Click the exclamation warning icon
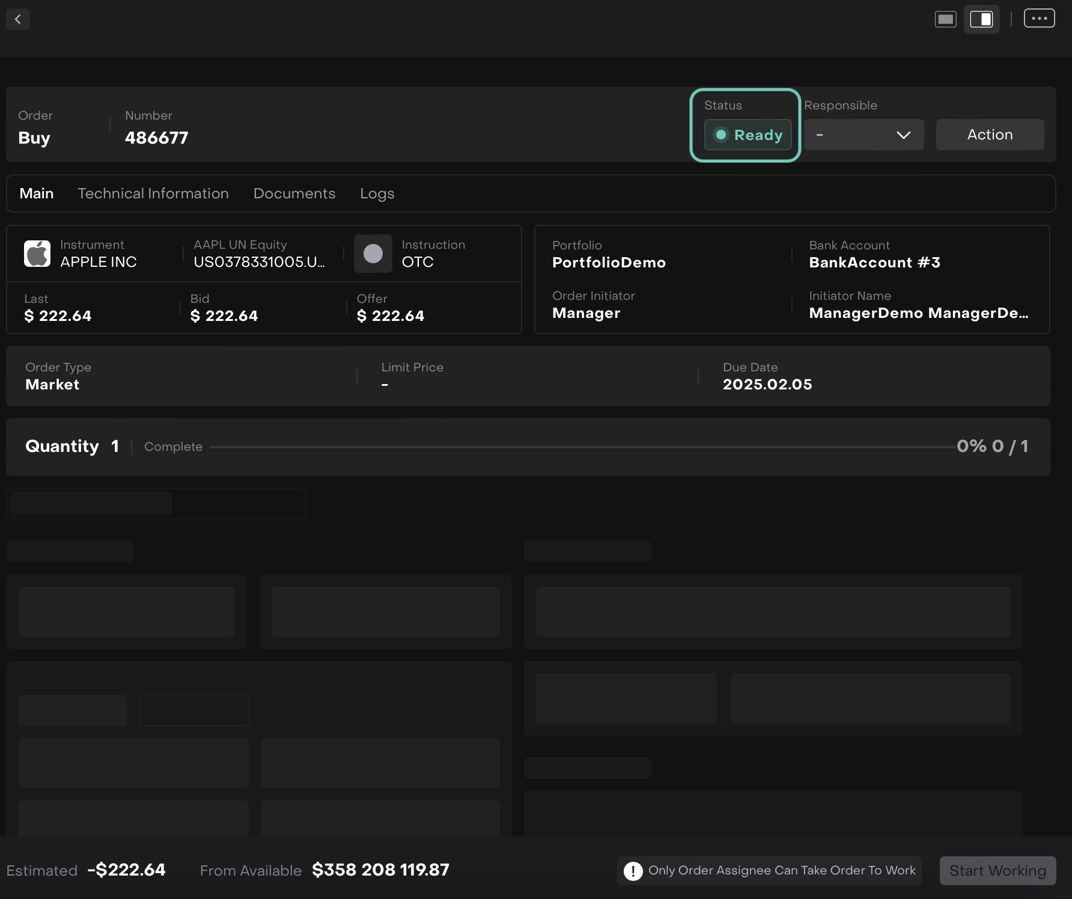 (633, 871)
